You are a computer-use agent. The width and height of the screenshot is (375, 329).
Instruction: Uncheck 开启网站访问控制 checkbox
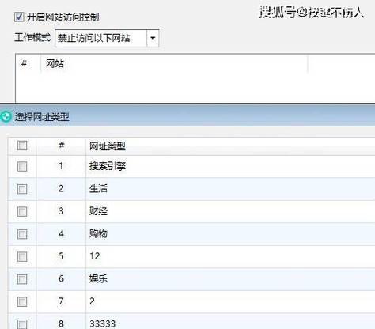pos(19,17)
